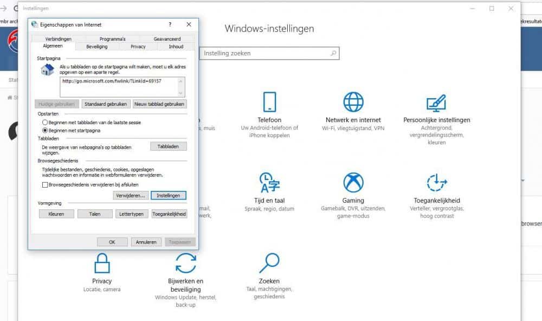Maximize the Instellingen window
This screenshot has height=321, width=542.
coord(492,8)
